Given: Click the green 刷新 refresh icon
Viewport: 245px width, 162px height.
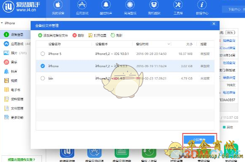Looking at the screenshot, I should click(113, 35).
